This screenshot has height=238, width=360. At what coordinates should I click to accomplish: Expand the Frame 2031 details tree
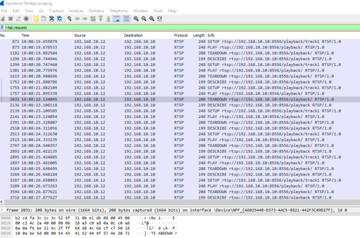click(x=3, y=210)
